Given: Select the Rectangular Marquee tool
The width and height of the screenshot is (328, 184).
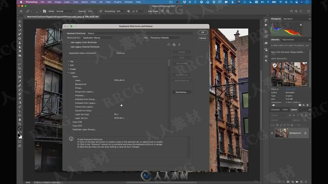Looking at the screenshot, I should [20, 60].
